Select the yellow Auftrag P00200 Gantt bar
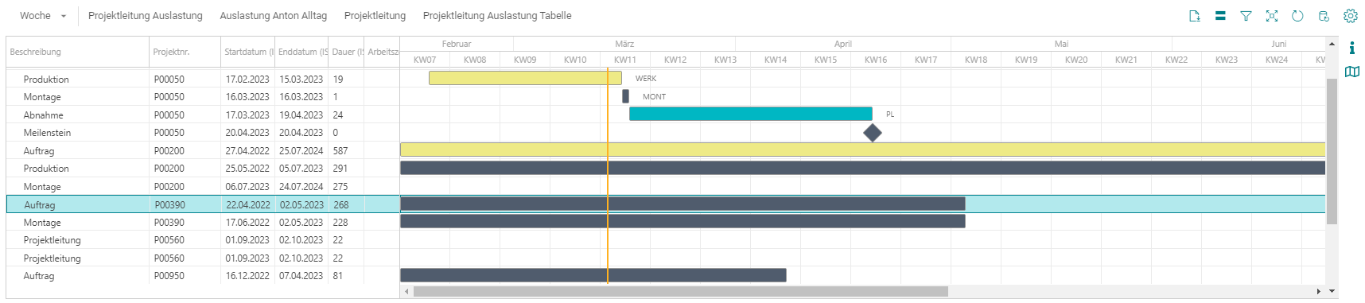The image size is (1365, 303). tap(862, 150)
